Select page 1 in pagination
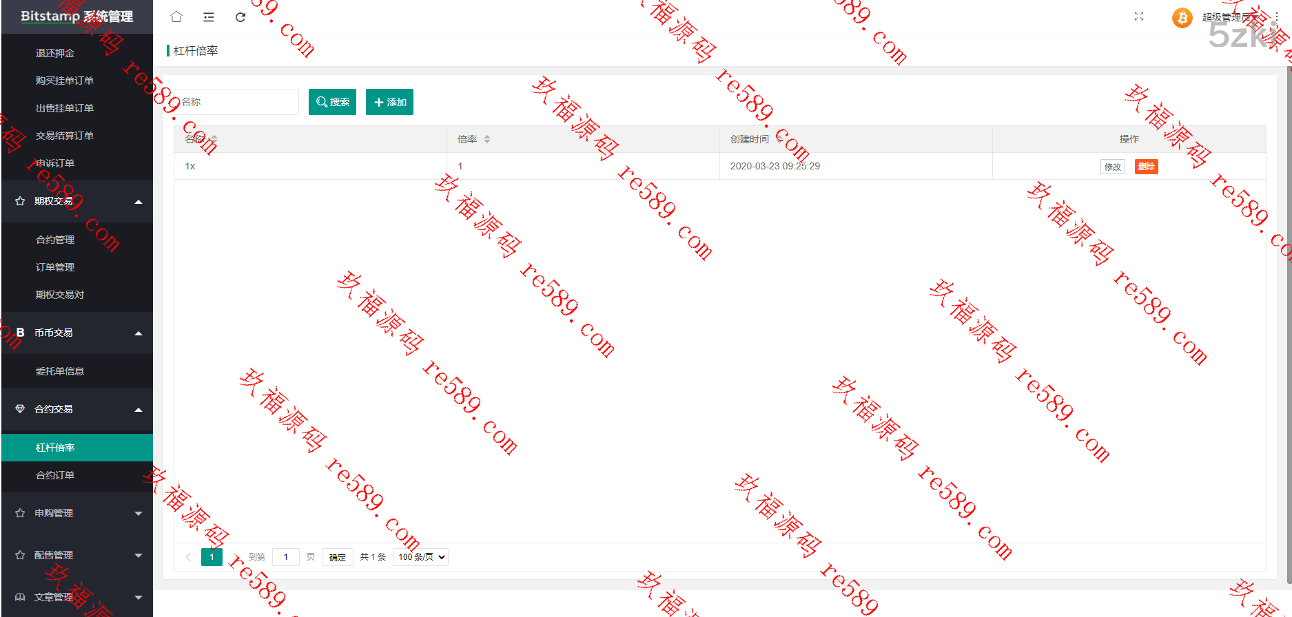This screenshot has height=617, width=1292. [x=212, y=557]
